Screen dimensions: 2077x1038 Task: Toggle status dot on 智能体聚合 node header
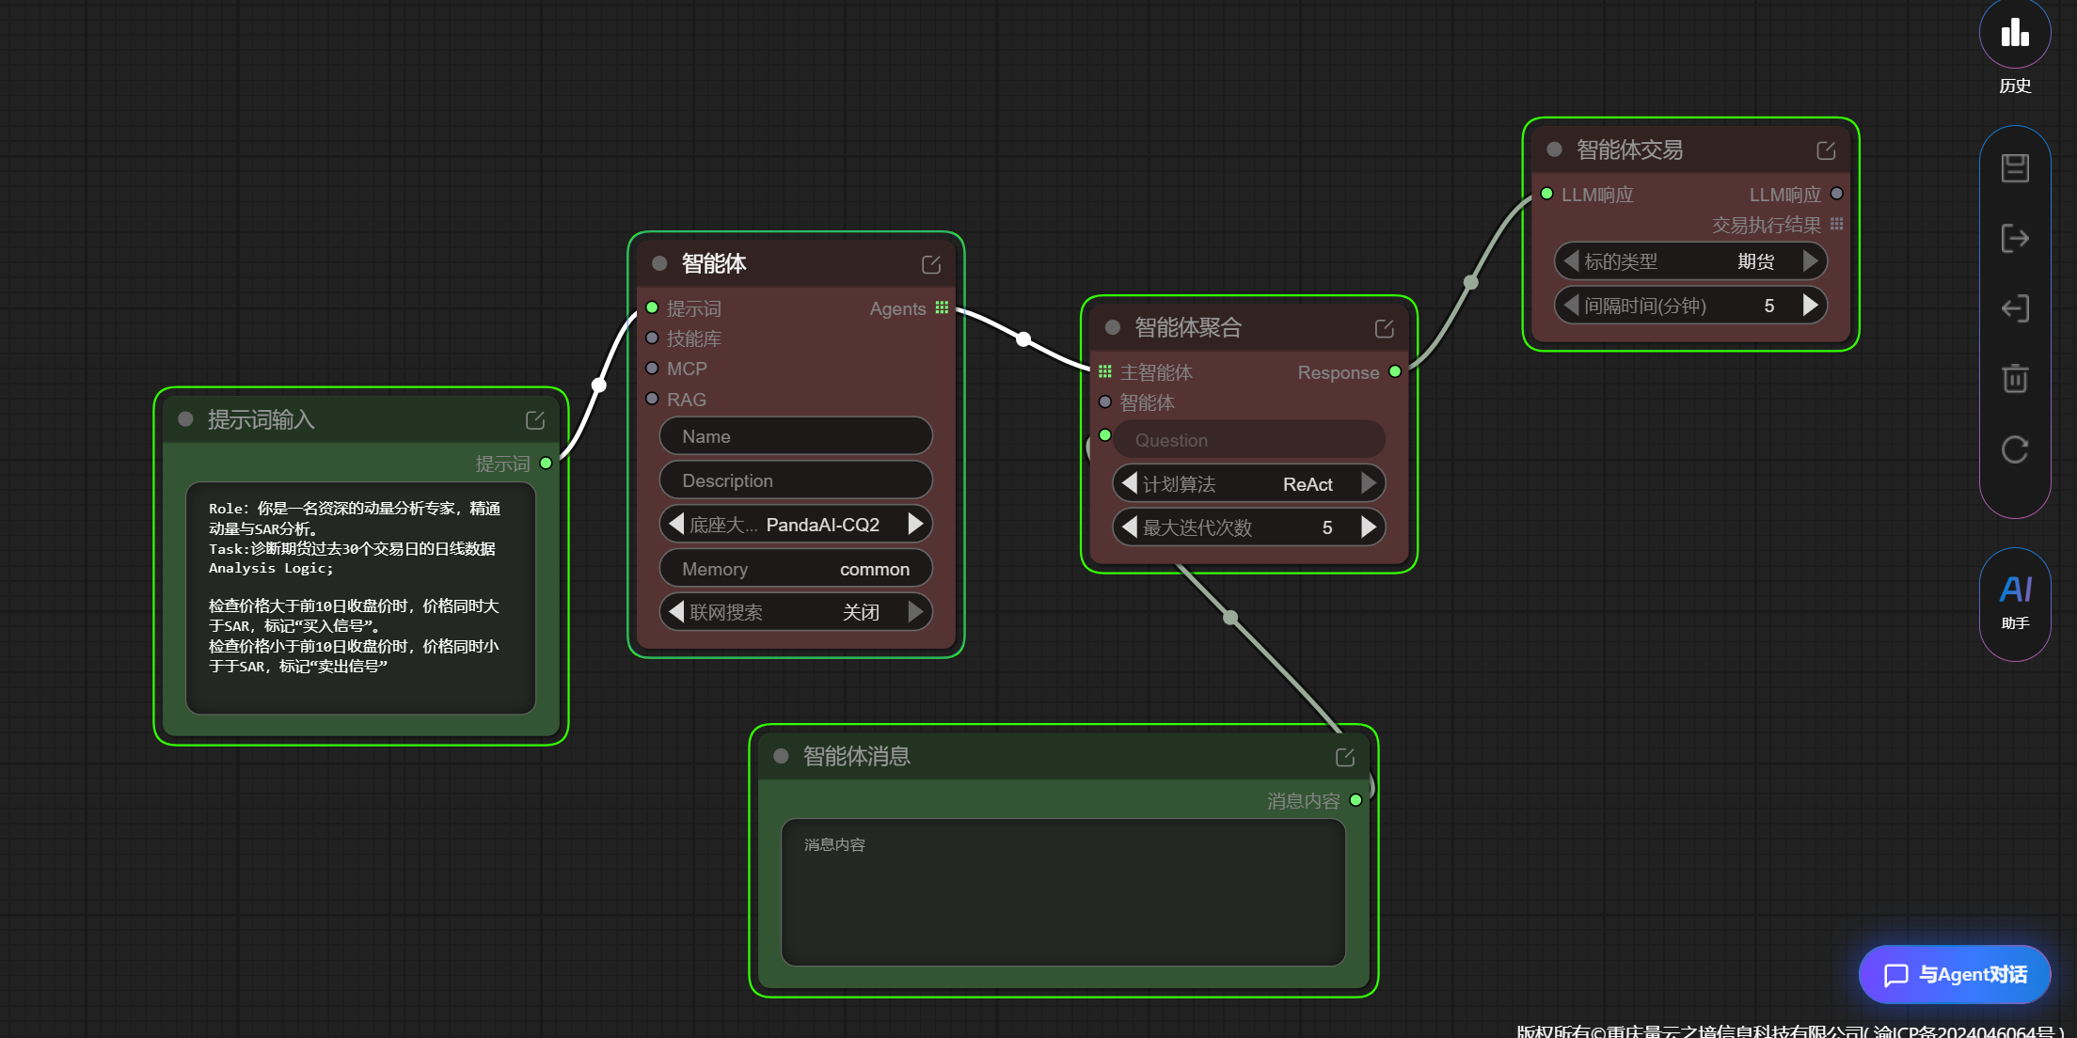[x=1113, y=327]
